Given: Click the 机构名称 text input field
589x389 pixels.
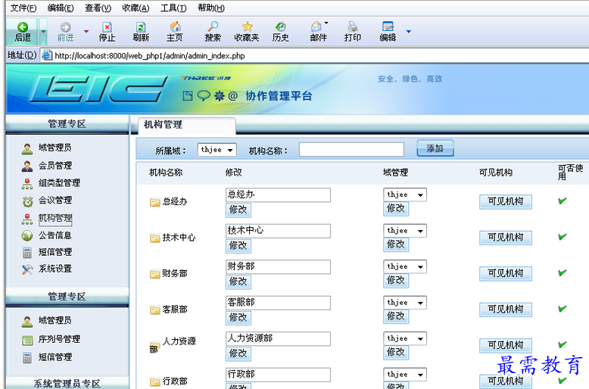Looking at the screenshot, I should pos(354,150).
